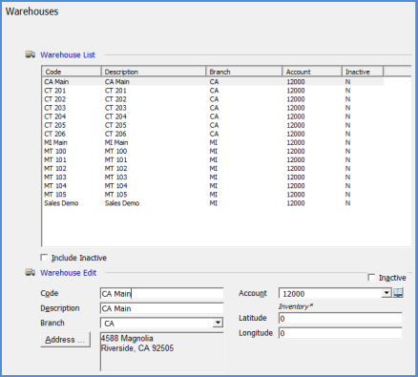Select the CT 202 warehouse code
Screen dimensions: 418x377
click(55, 99)
